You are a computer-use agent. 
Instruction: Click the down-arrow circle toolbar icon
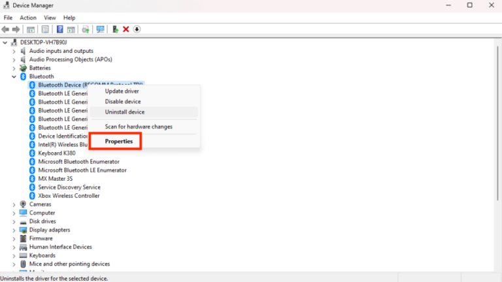[137, 29]
